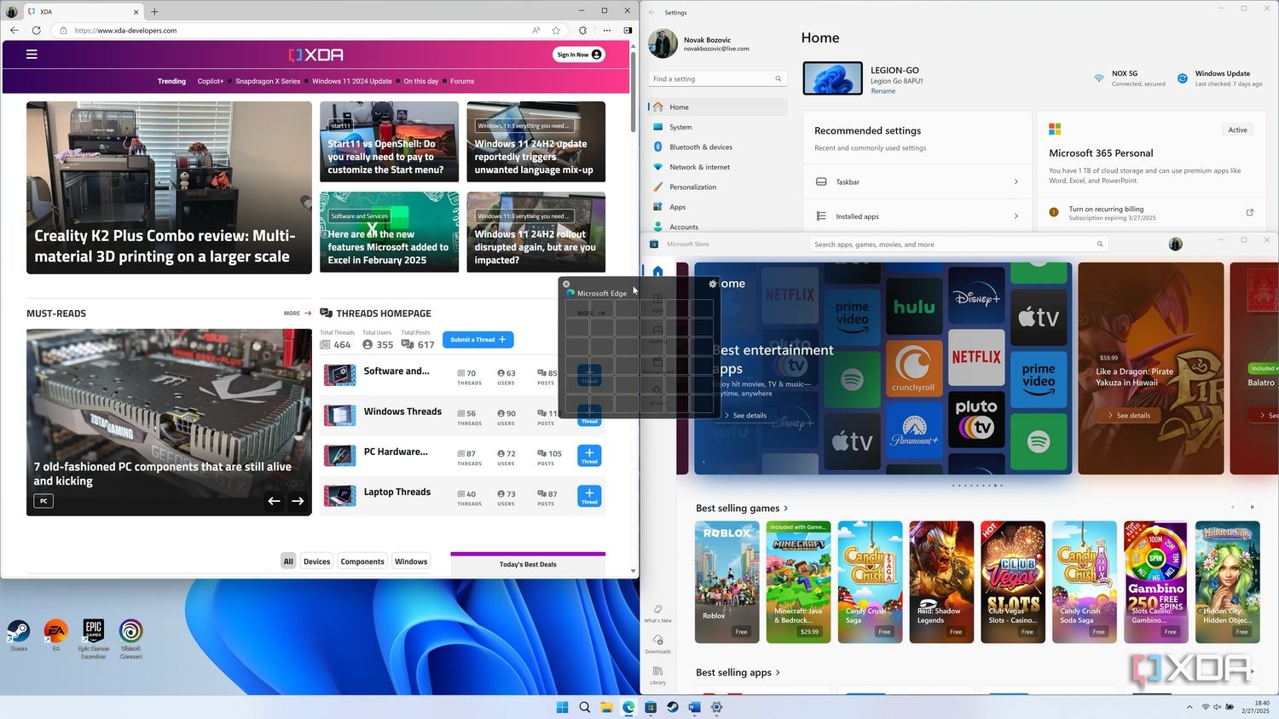Click Sign In Now button

coord(580,55)
